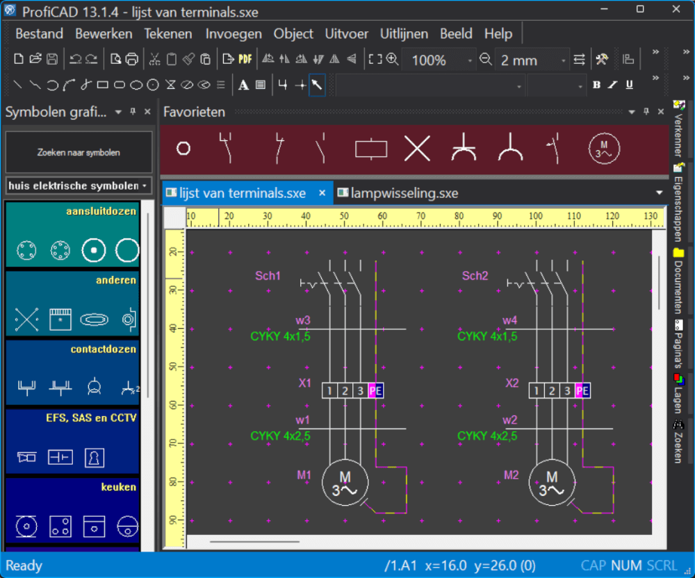
Task: Activate the selection arrow pointer tool
Action: (x=318, y=85)
